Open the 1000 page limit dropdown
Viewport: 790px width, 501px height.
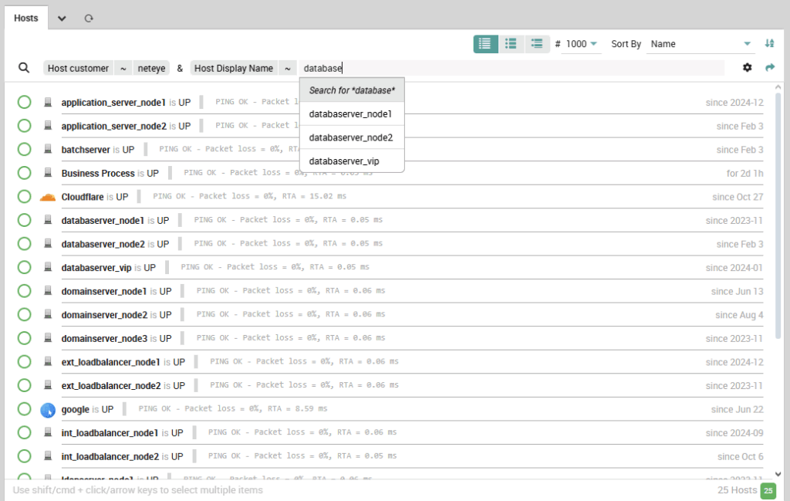pos(582,44)
